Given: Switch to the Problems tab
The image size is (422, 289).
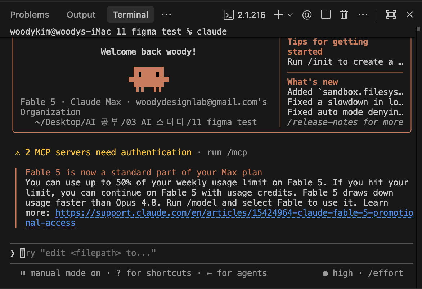Looking at the screenshot, I should [30, 14].
